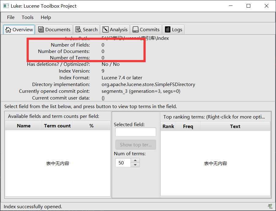This screenshot has height=211, width=276.
Task: Click the Number of Documents value 0
Action: tap(103, 51)
